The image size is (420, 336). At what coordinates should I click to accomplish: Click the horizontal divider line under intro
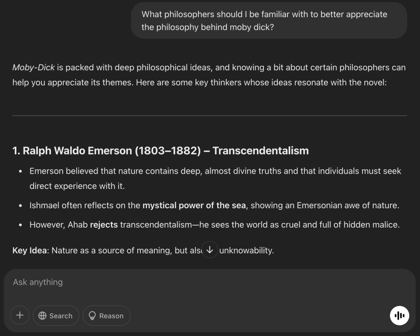(x=209, y=116)
